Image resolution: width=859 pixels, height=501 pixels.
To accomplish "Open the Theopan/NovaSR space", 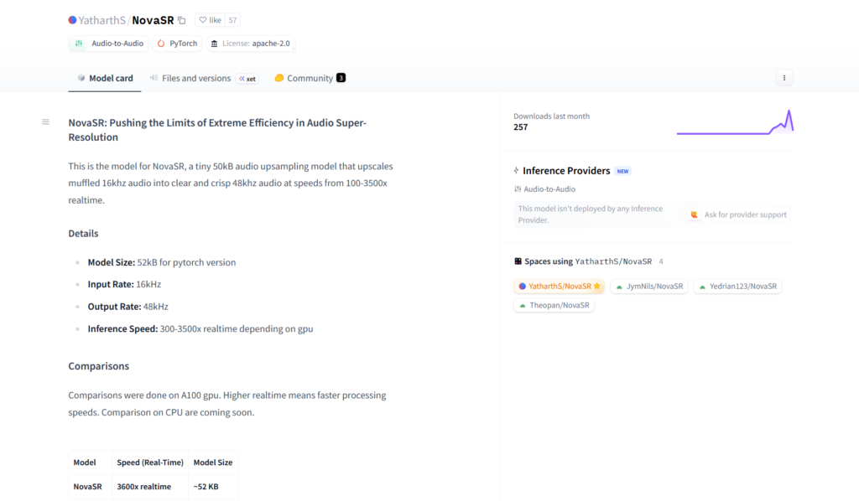I will click(554, 306).
